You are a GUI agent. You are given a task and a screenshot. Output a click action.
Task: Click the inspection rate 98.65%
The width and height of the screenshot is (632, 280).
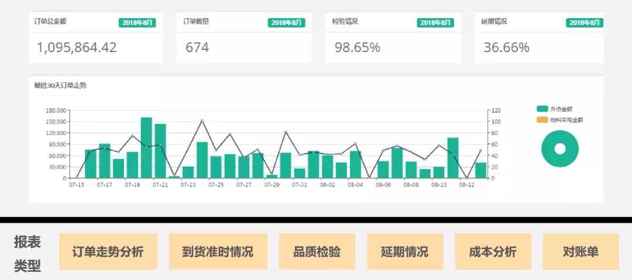[x=357, y=48]
